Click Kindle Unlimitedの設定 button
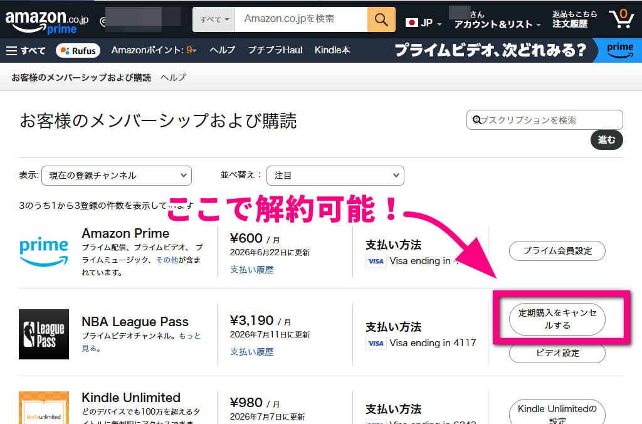The image size is (642, 424). point(557,412)
